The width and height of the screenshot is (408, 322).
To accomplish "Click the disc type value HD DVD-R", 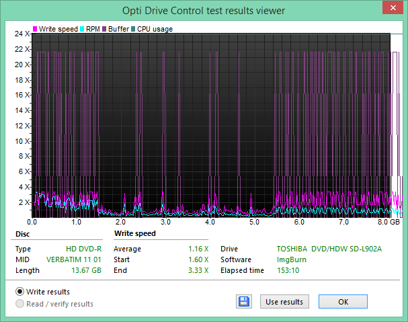I will pyautogui.click(x=83, y=249).
